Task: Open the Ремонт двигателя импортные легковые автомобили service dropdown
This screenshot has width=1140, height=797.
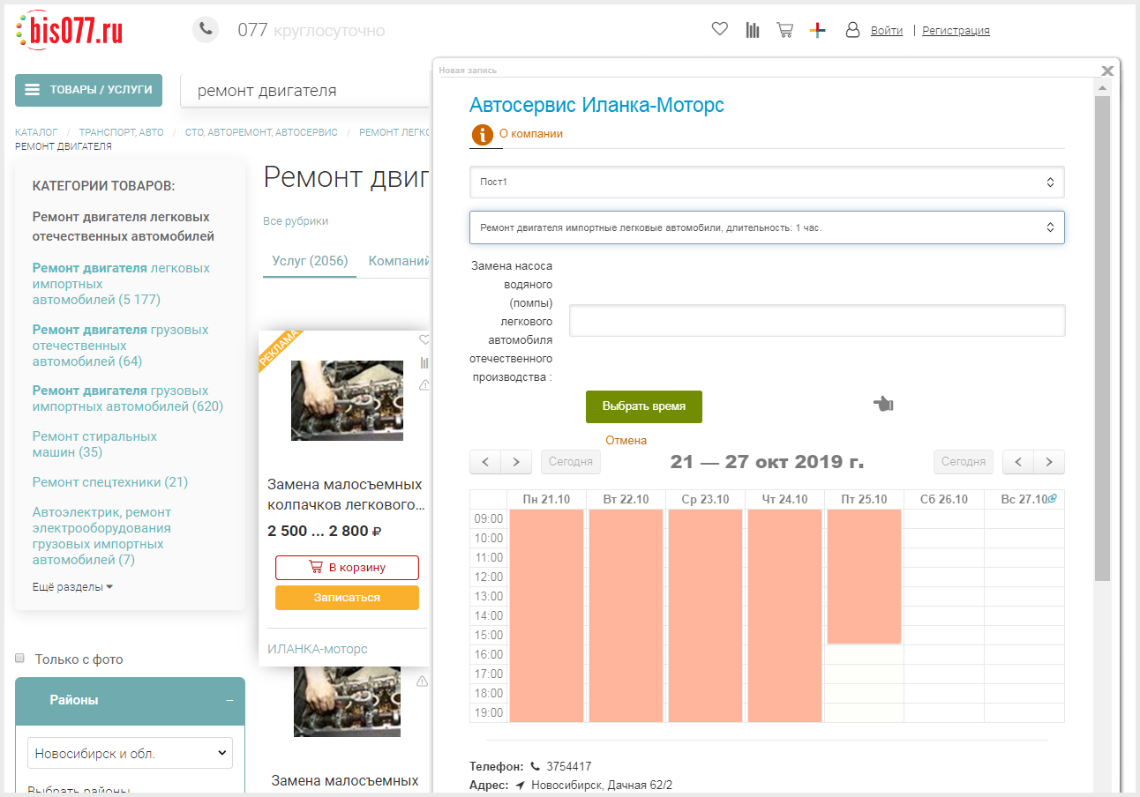Action: 767,227
